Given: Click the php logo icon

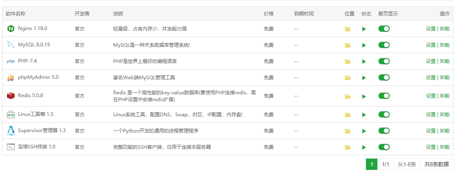Looking at the screenshot, I should pyautogui.click(x=11, y=61).
